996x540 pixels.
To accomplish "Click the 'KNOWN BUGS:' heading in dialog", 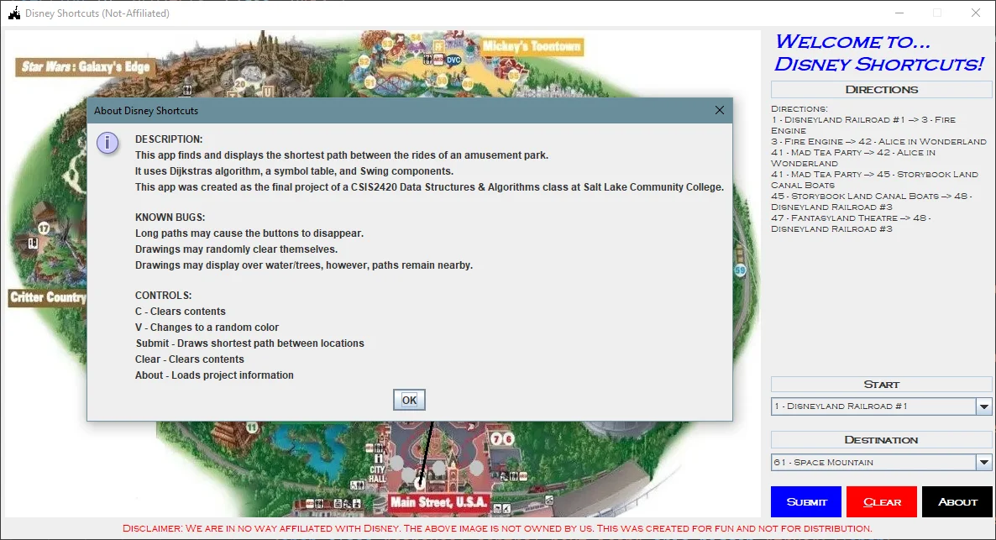I will tap(170, 218).
